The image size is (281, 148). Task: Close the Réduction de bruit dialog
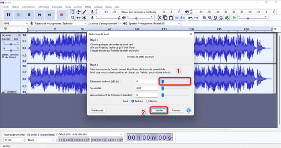pyautogui.click(x=191, y=34)
